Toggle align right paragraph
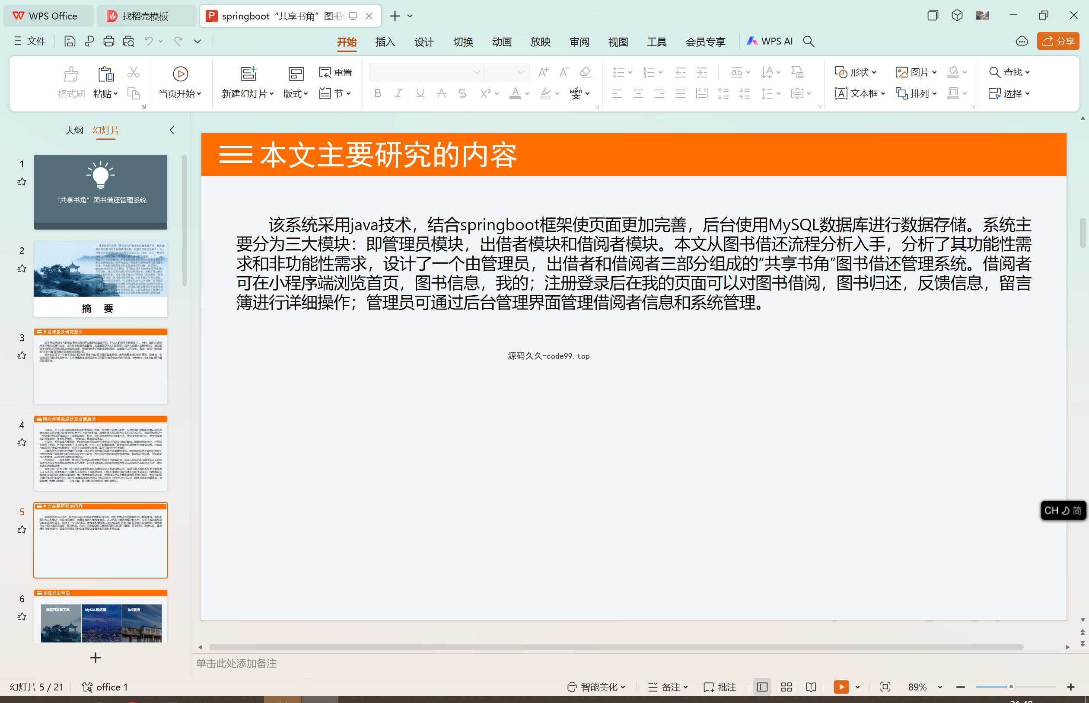The image size is (1089, 703). coord(659,93)
